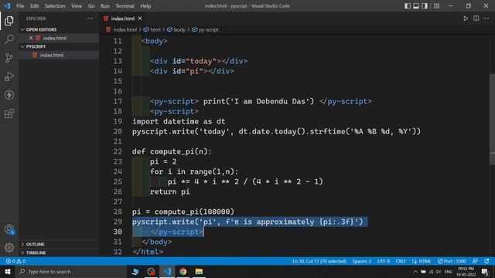Select index.html under Open Editors
The image size is (495, 278).
(x=59, y=38)
